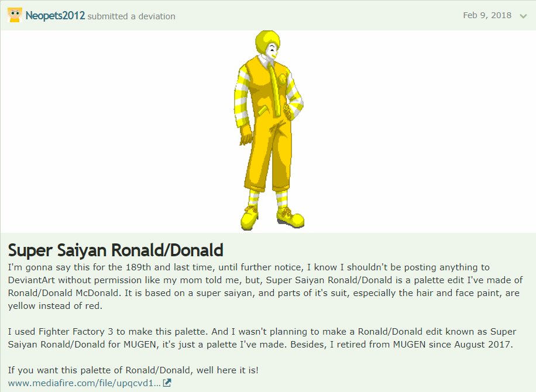Click the Feb 9, 2018 date
The height and width of the screenshot is (392, 536).
coord(487,15)
